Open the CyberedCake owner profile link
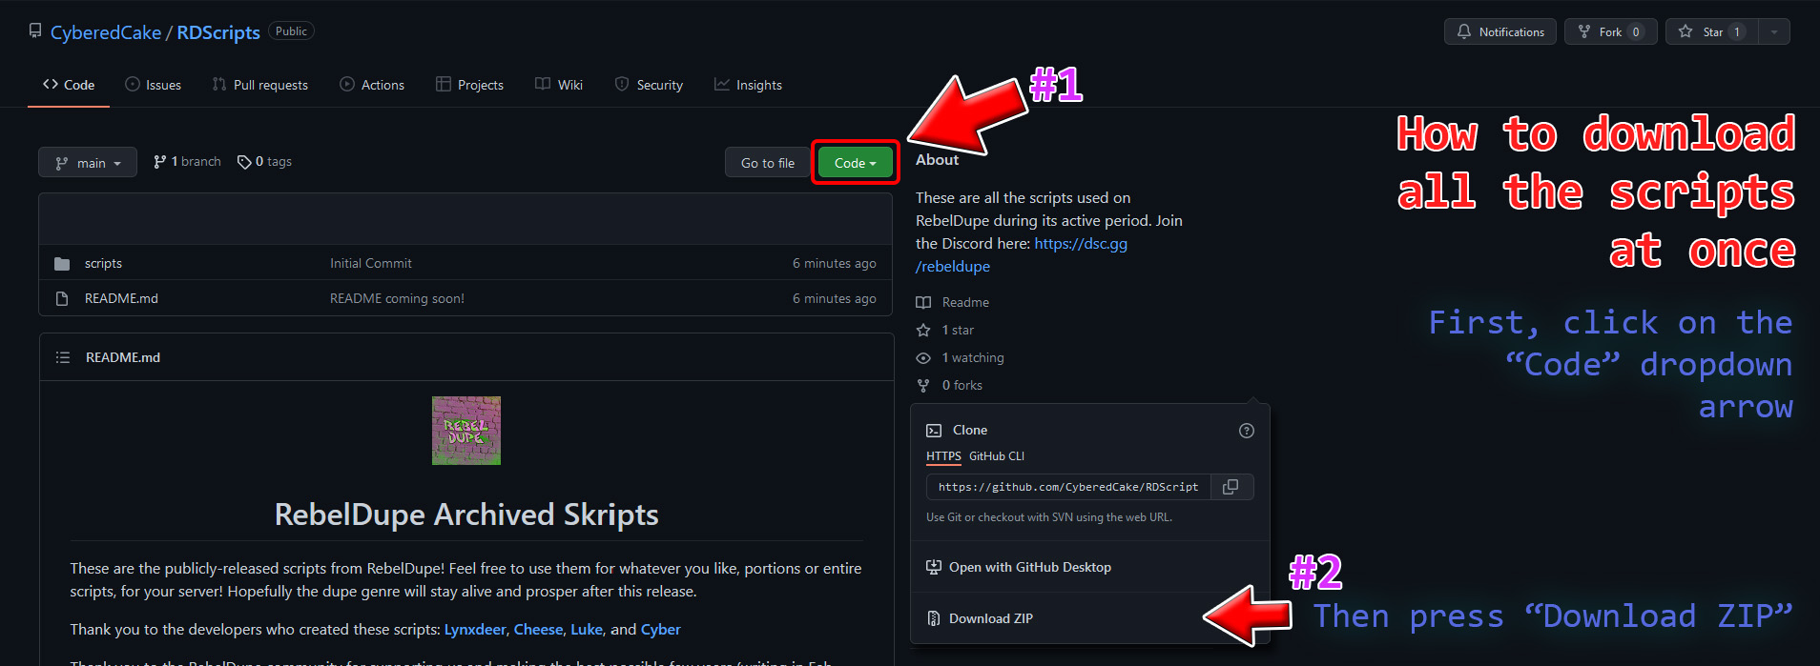Image resolution: width=1820 pixels, height=666 pixels. [106, 32]
